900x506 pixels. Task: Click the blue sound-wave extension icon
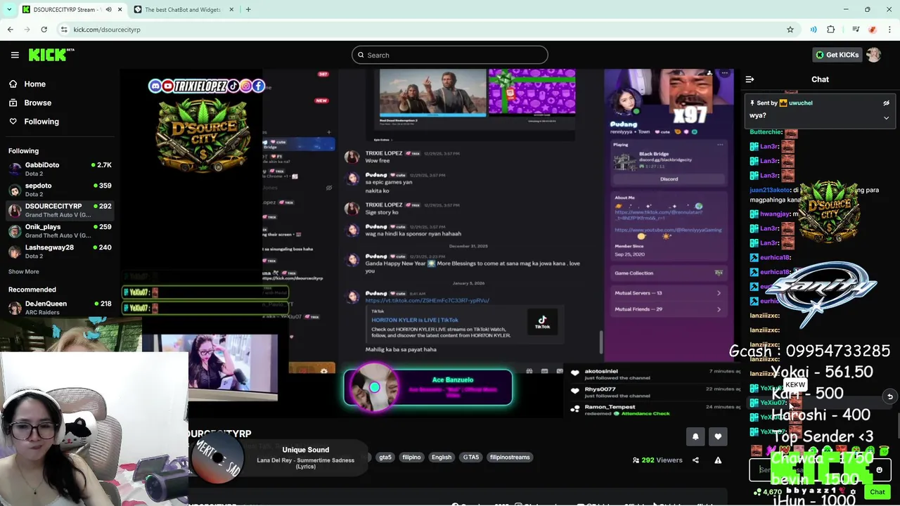tap(814, 30)
